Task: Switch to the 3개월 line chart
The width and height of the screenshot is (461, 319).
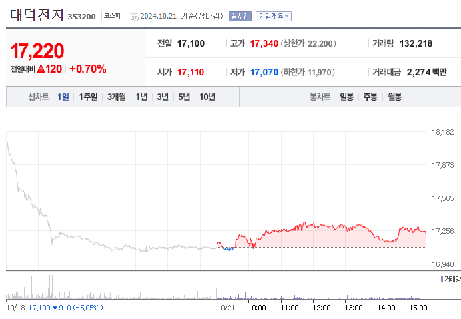Action: click(117, 97)
